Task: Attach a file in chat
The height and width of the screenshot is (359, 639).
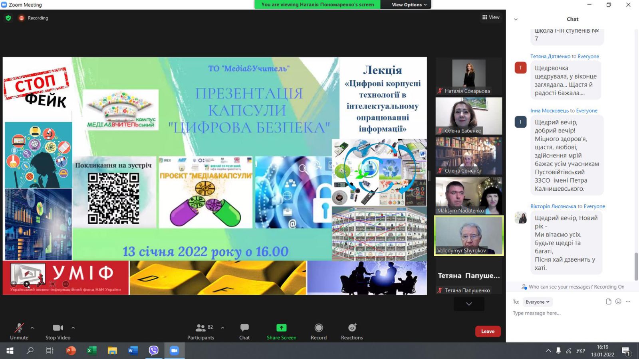Action: (x=608, y=302)
